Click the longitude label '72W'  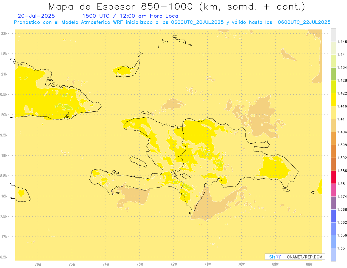(x=173, y=264)
